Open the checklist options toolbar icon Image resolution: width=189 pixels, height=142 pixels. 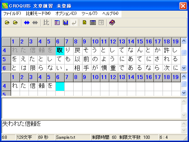57,22
